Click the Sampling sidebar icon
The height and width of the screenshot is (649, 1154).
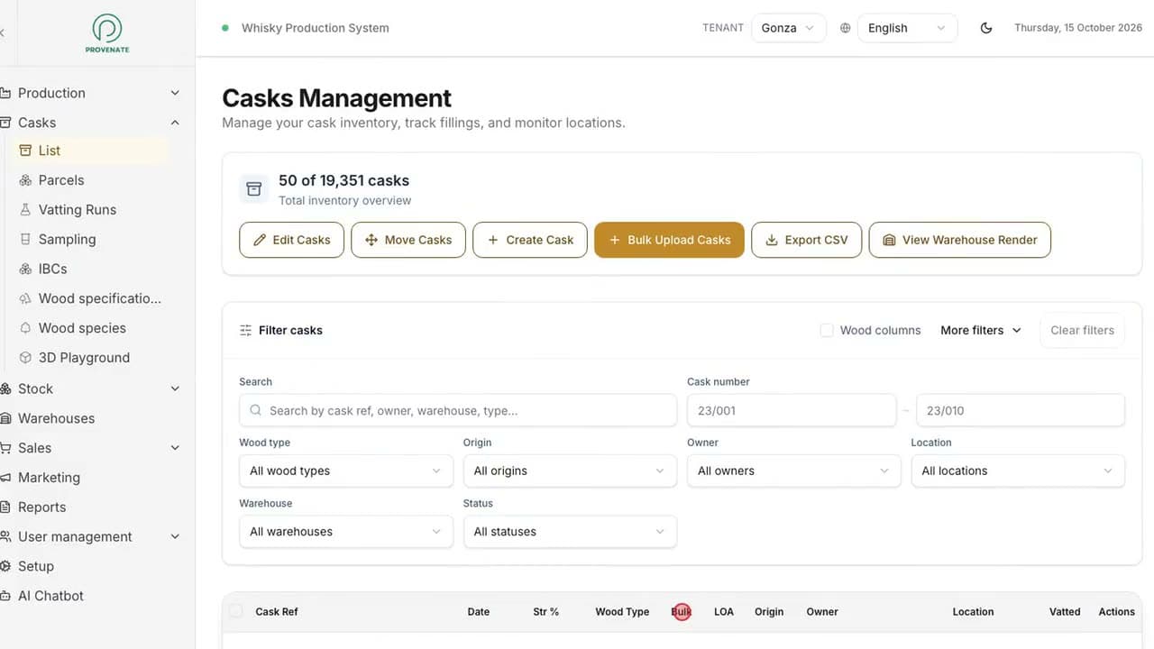point(25,239)
